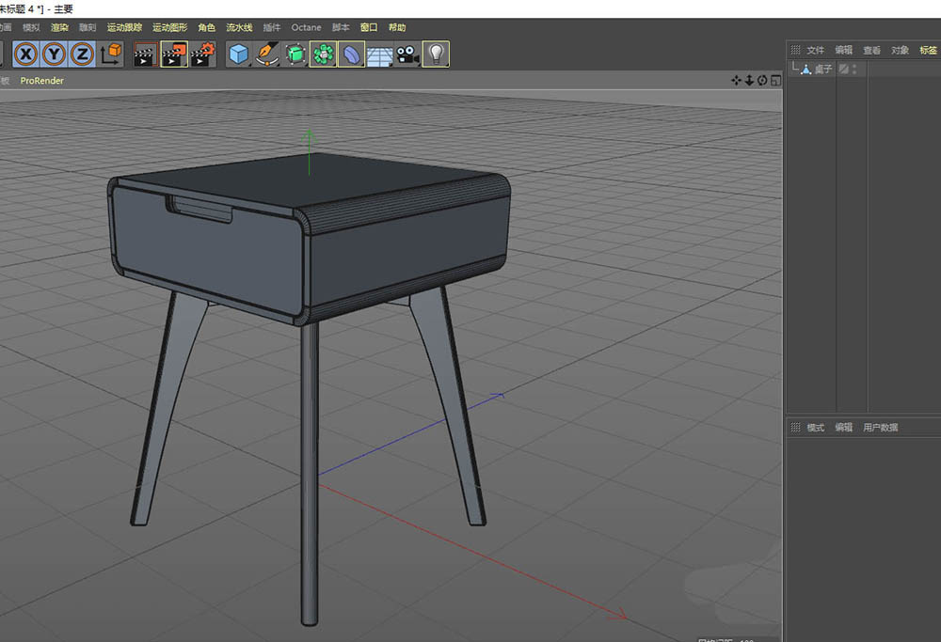Open the 模拟 menu
This screenshot has width=941, height=642.
[31, 27]
